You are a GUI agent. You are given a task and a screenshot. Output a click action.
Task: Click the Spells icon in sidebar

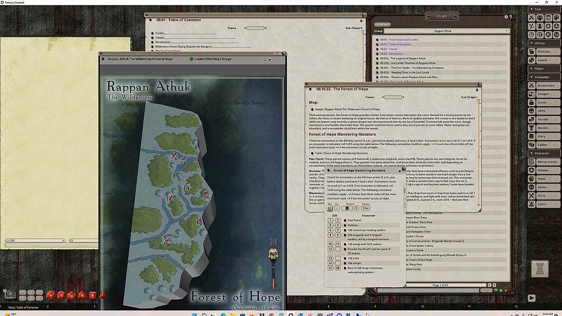coord(532,204)
